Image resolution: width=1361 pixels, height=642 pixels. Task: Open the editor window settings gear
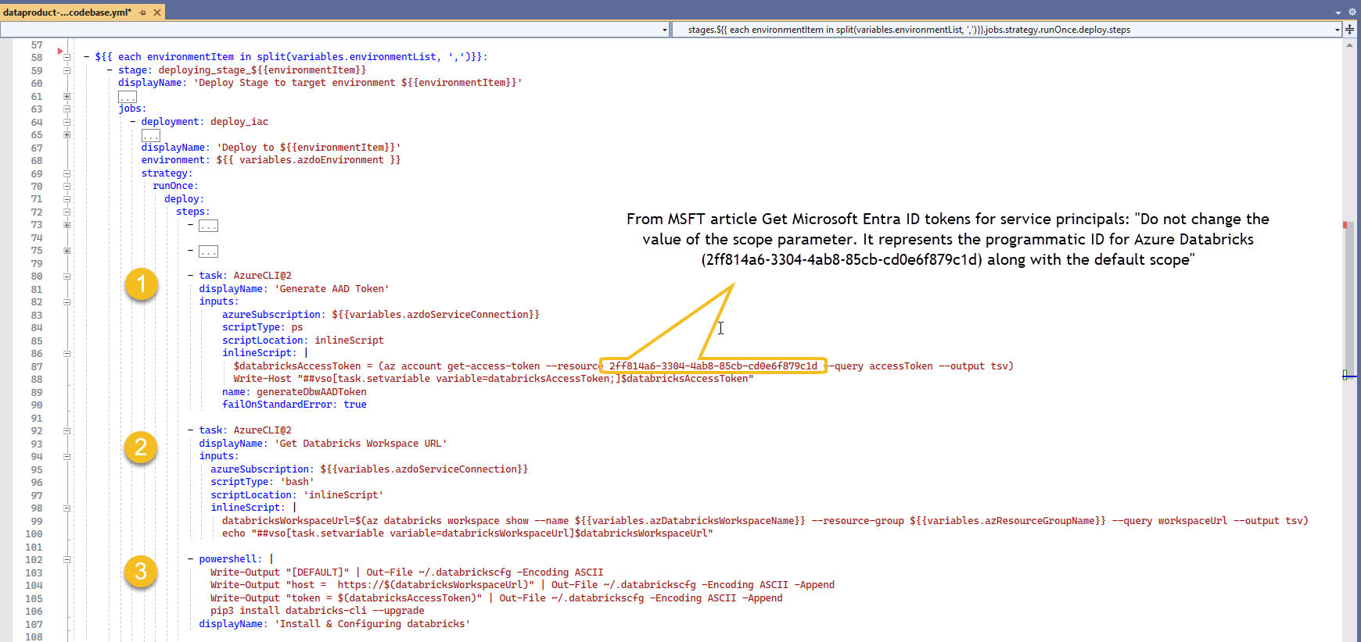[1352, 12]
